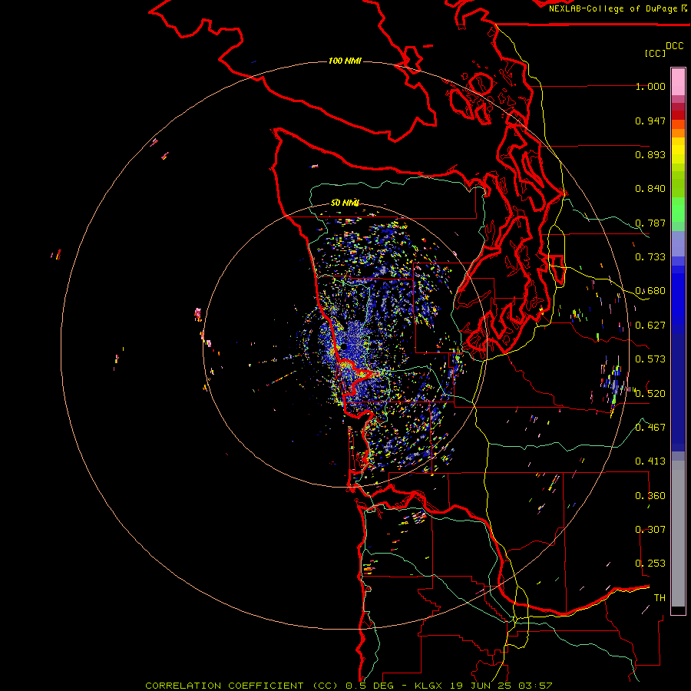The width and height of the screenshot is (691, 691).
Task: Click the KLGX radar site black dot
Action: pos(343,347)
